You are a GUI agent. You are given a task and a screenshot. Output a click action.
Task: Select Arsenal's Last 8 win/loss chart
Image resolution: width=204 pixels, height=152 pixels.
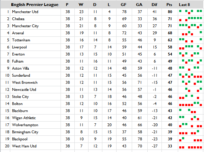[x=191, y=33]
